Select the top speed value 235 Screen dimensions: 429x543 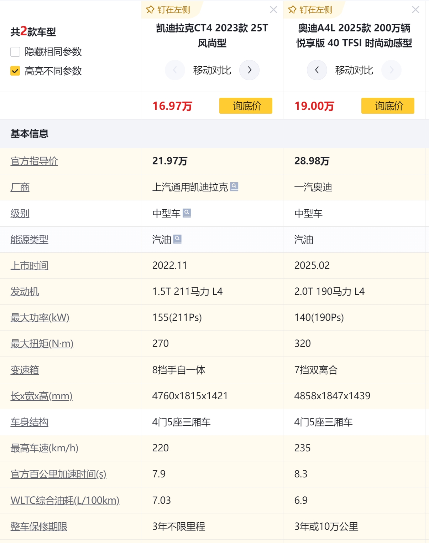pos(303,448)
